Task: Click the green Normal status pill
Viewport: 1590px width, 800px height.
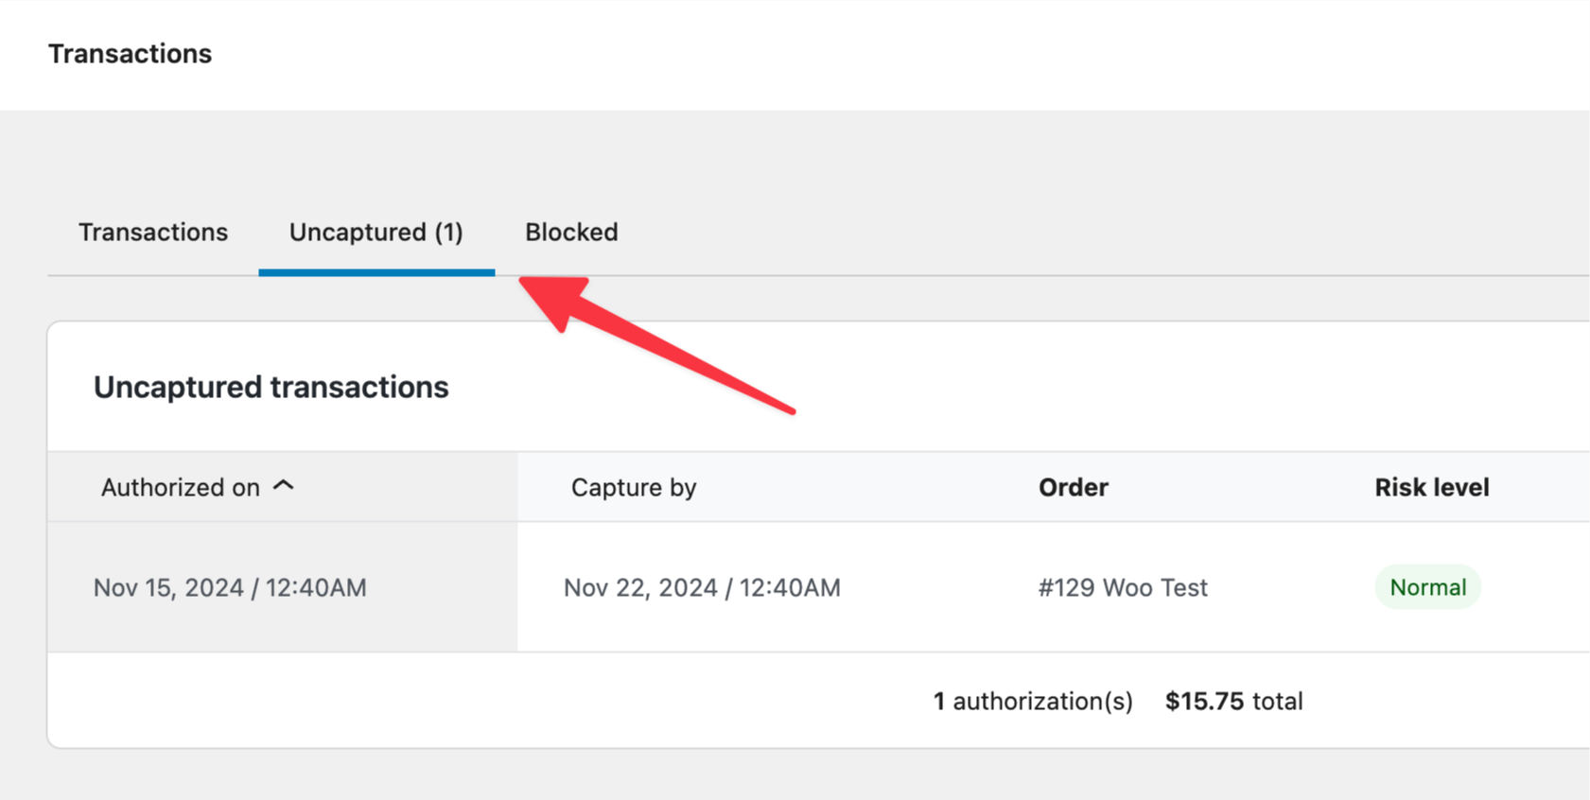Action: click(x=1427, y=586)
